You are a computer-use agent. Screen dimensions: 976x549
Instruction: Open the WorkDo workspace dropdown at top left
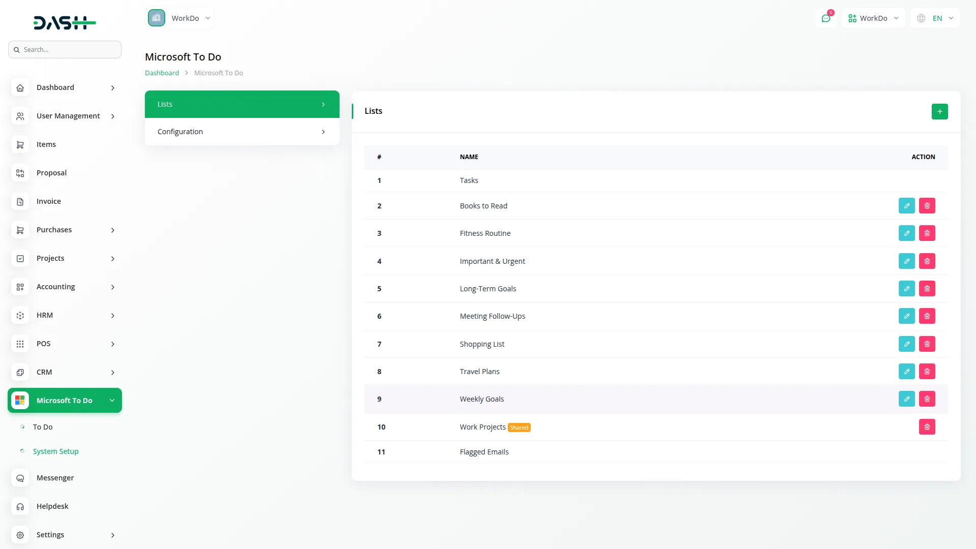pos(180,18)
